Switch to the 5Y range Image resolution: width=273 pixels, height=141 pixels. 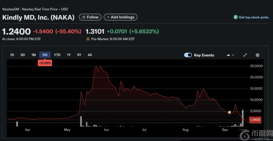tap(79, 55)
